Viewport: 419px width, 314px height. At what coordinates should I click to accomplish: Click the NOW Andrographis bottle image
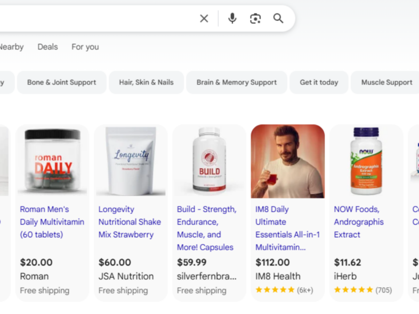pos(366,161)
